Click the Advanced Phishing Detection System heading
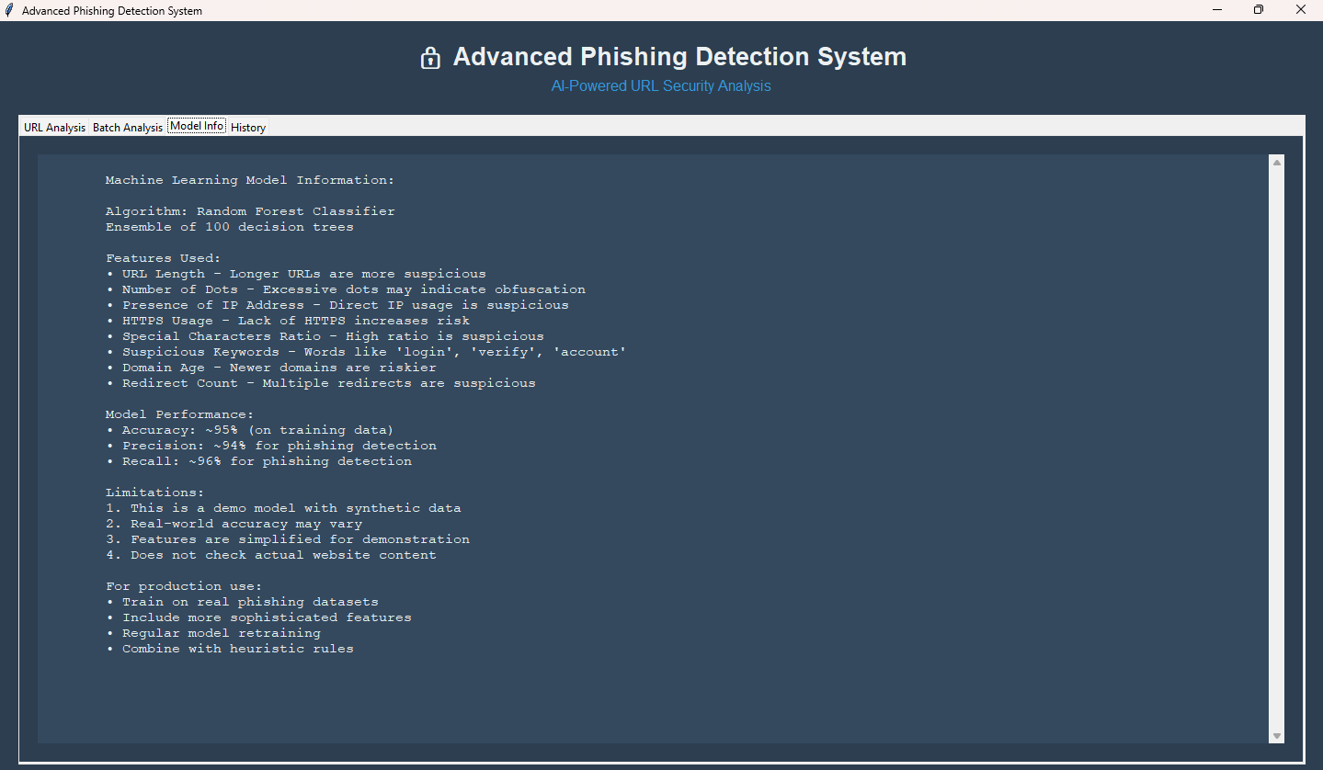The width and height of the screenshot is (1323, 770). click(679, 57)
